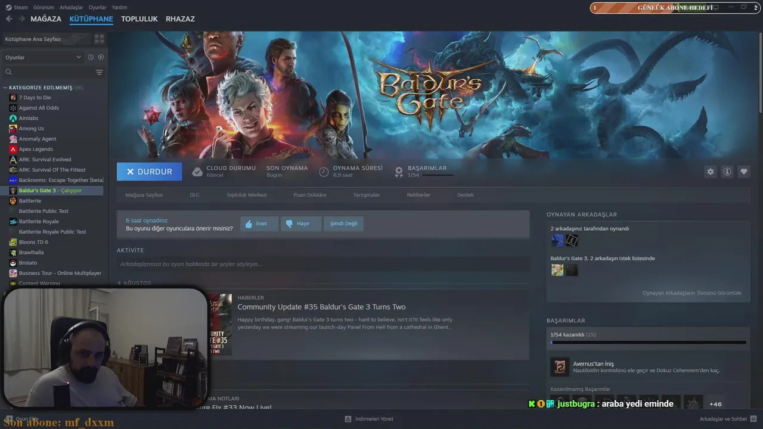Click Among Us game icon

13,129
